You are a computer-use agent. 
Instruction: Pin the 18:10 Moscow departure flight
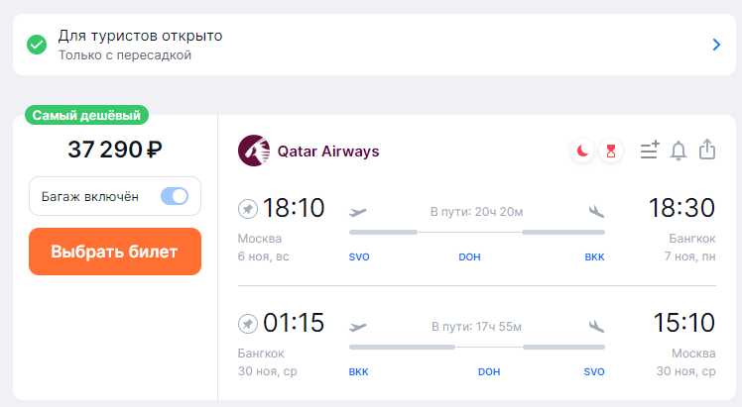(247, 209)
